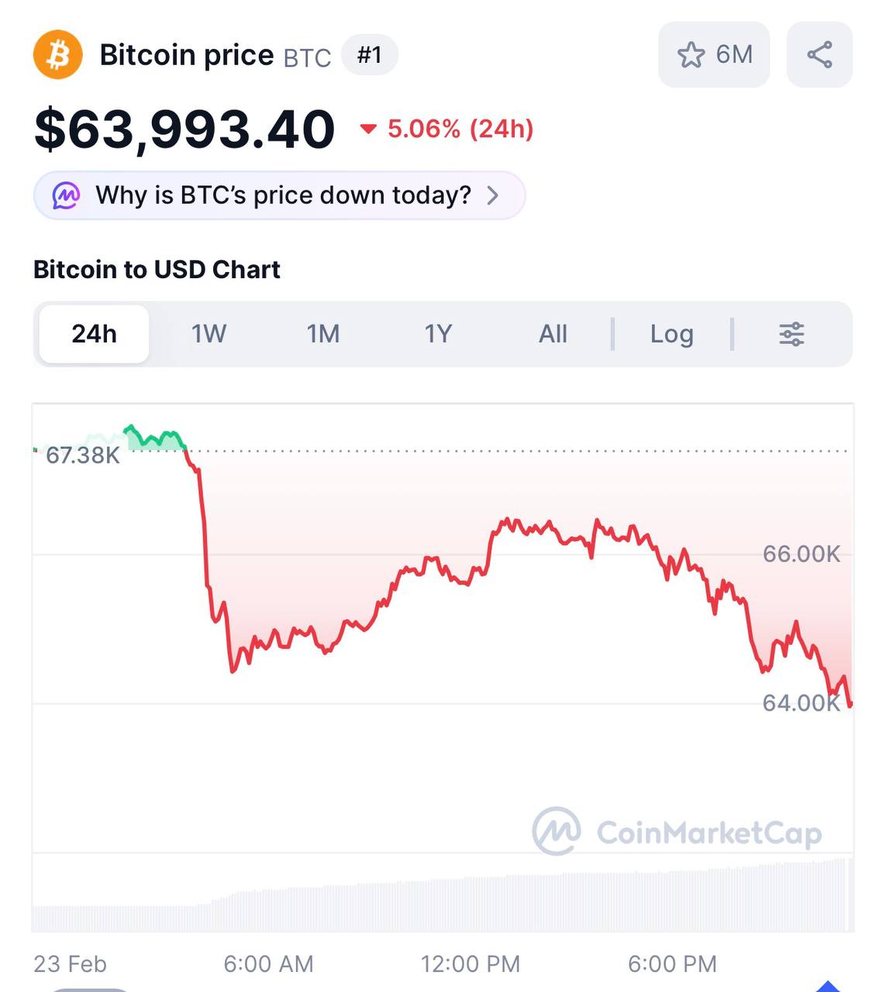Screen dimensions: 886x992
Task: Click the #1 rank badge
Action: (370, 55)
